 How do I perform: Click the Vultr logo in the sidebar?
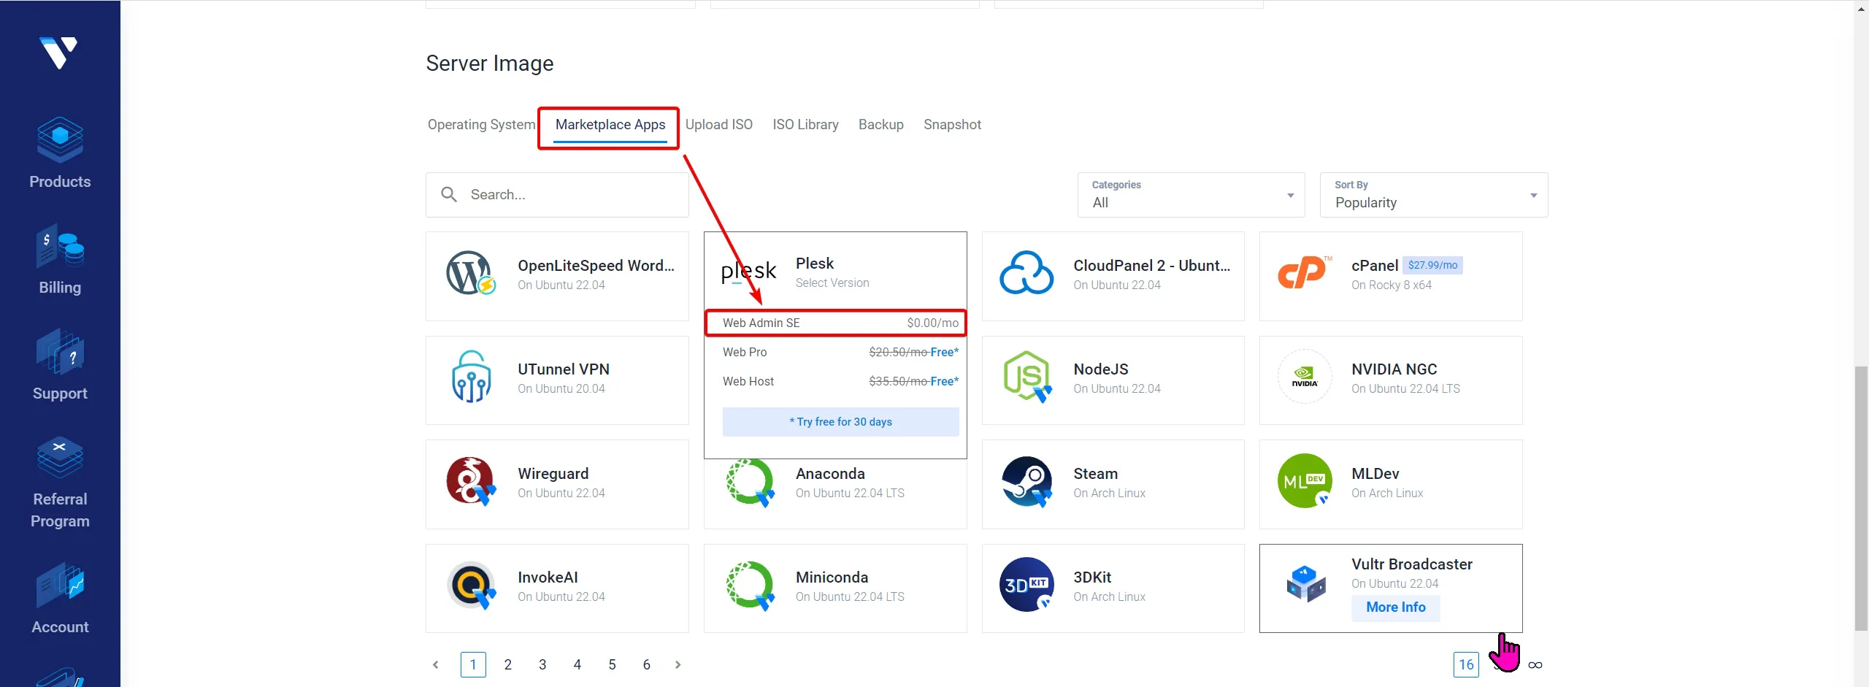click(58, 53)
